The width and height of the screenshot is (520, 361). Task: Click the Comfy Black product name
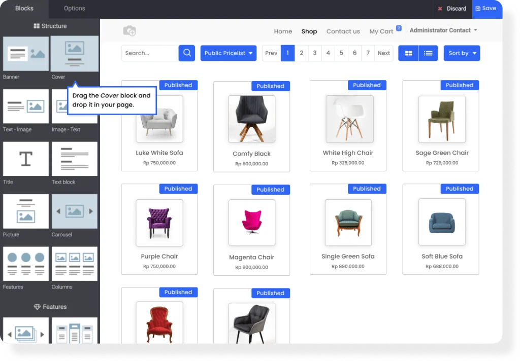pyautogui.click(x=252, y=154)
